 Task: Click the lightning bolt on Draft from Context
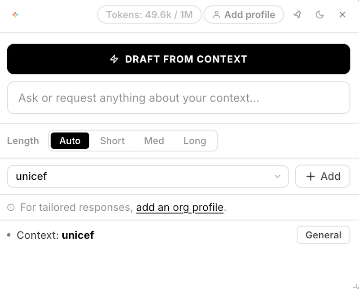pyautogui.click(x=114, y=59)
